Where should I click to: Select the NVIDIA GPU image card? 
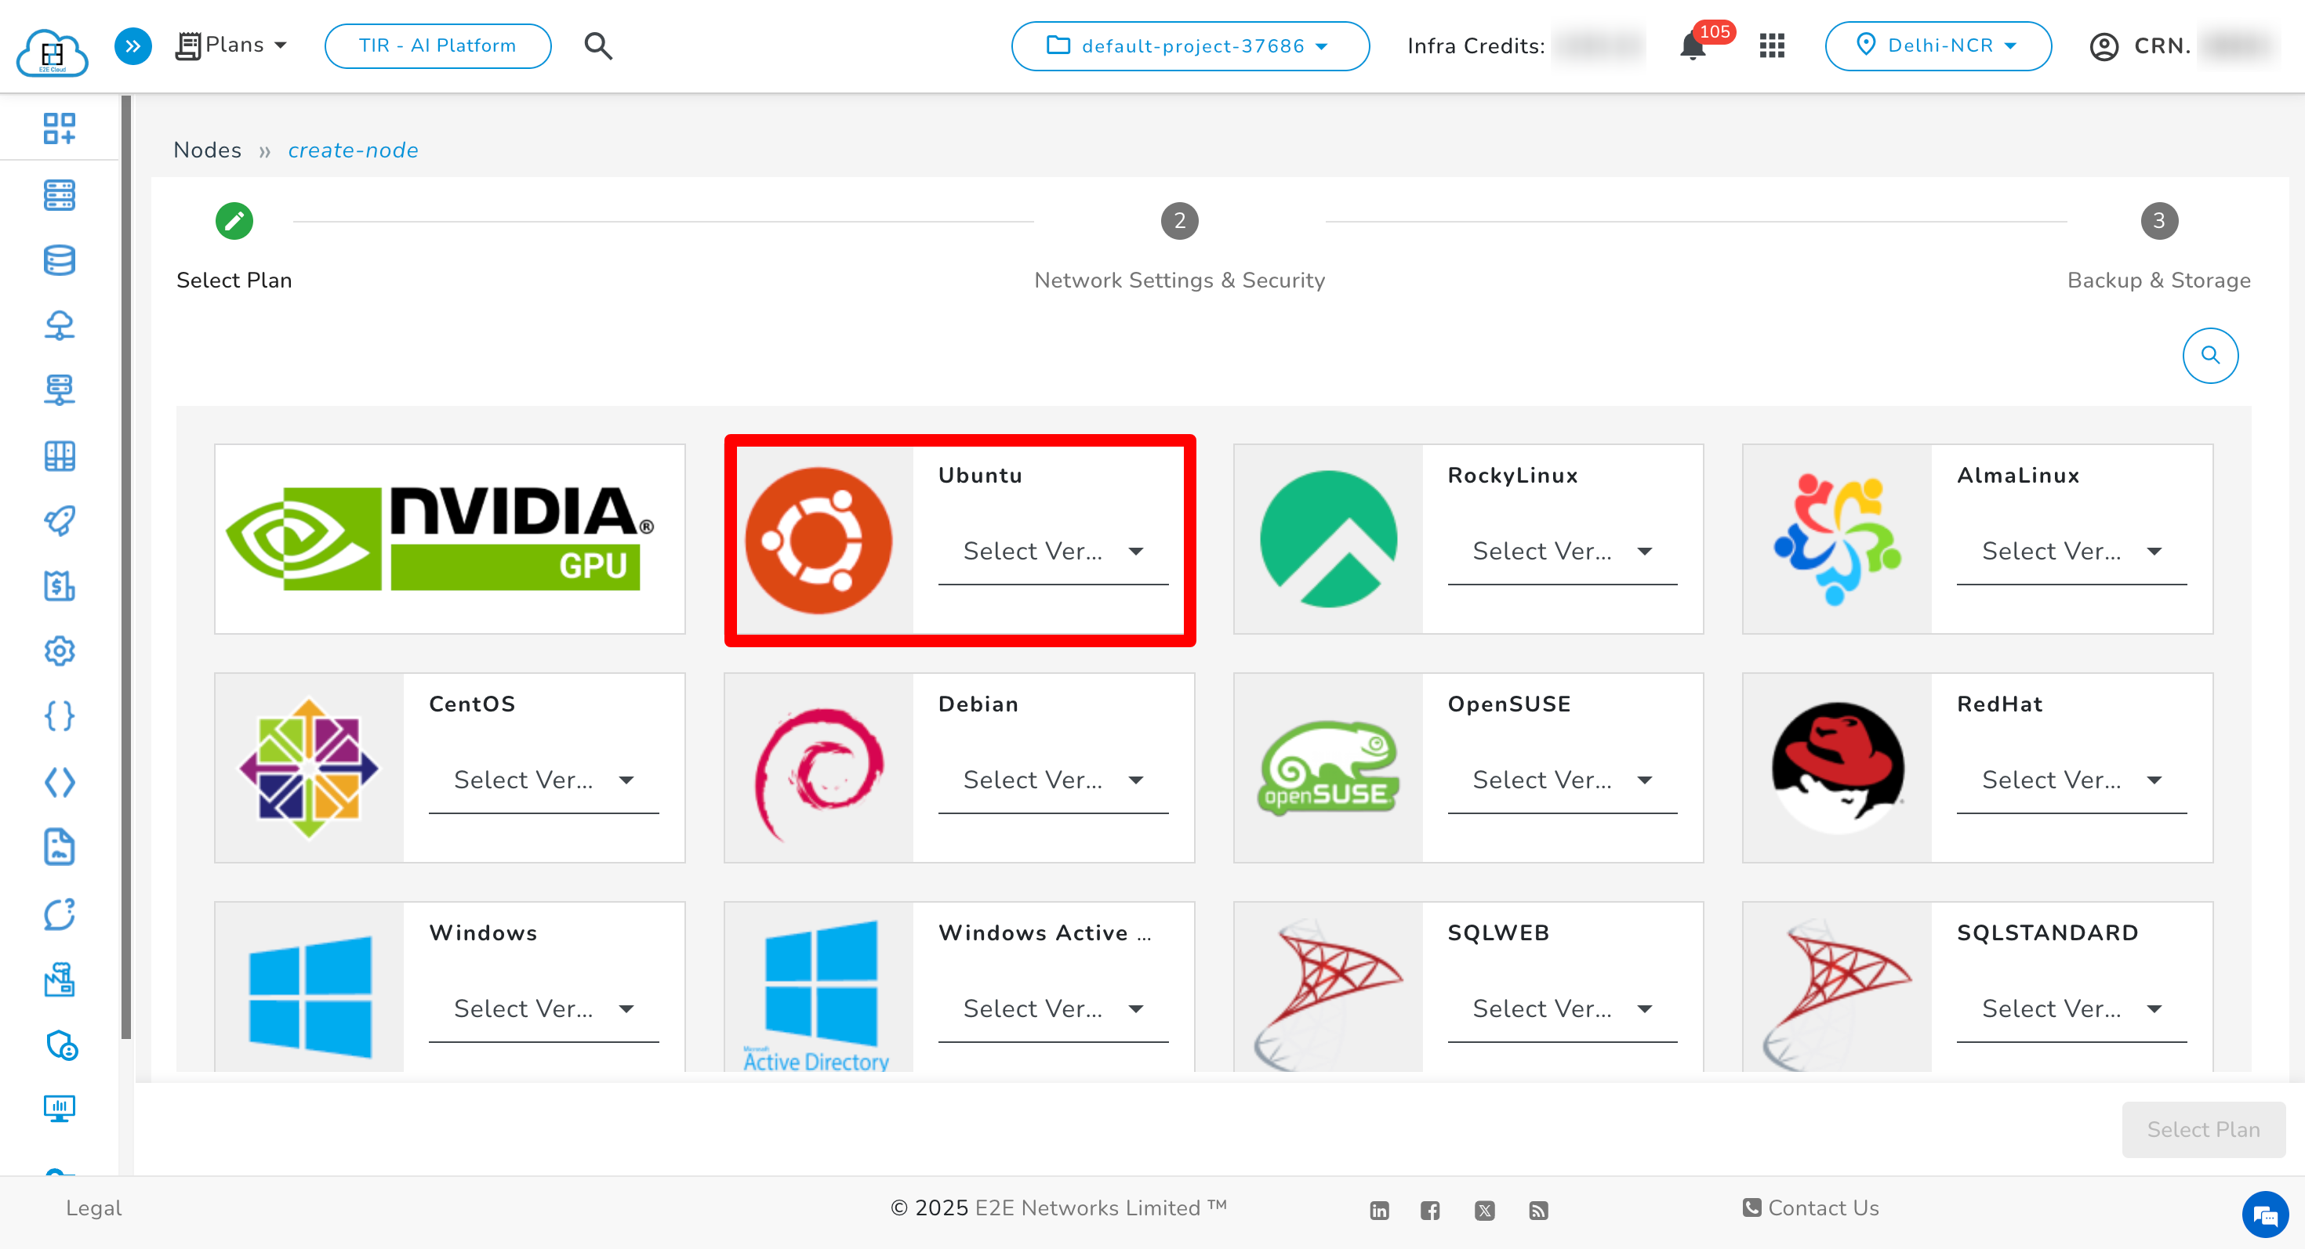point(449,539)
